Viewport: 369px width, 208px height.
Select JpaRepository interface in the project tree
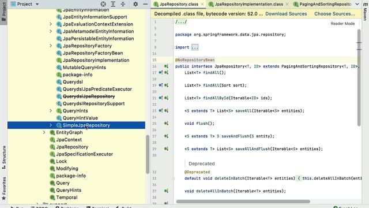72,147
